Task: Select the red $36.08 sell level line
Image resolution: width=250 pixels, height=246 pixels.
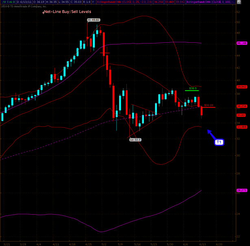Action: click(209, 107)
